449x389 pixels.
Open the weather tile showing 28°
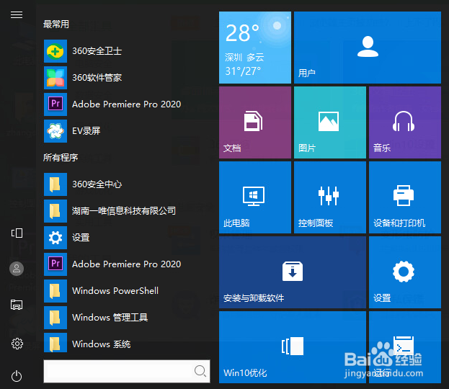pos(255,48)
